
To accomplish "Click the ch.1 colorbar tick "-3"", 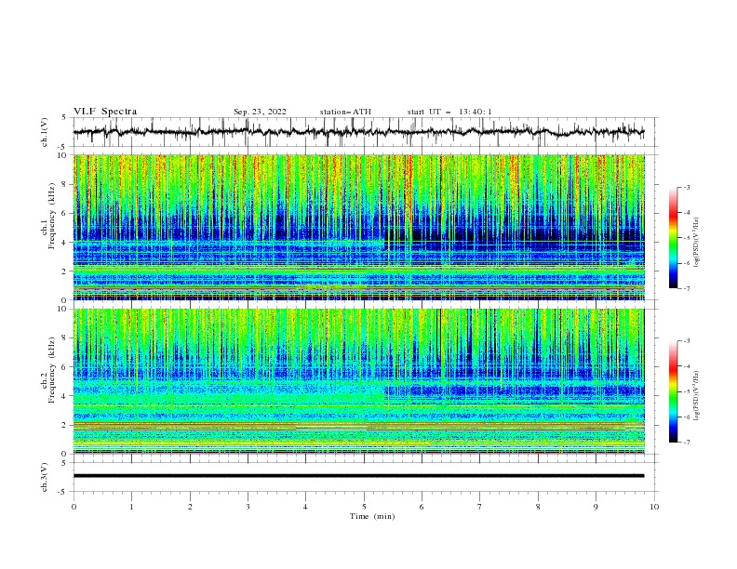I will point(686,187).
